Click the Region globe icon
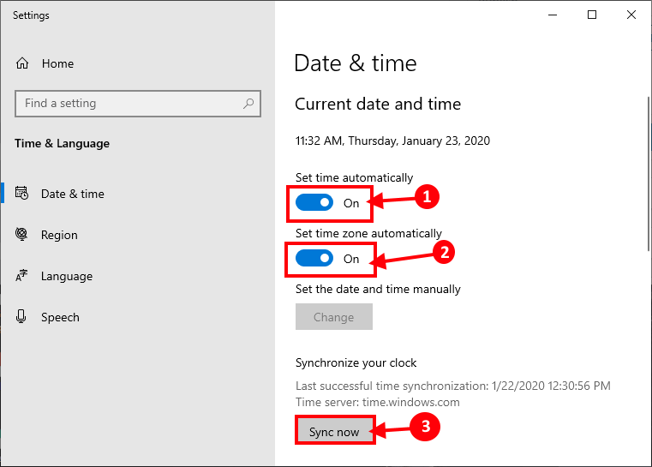Screen dimensions: 652x467 point(21,234)
